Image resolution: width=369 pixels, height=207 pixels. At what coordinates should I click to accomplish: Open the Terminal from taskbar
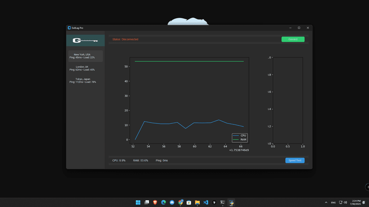coord(223,202)
